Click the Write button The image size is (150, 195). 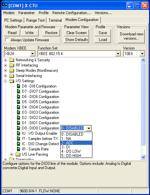[x=29, y=33]
